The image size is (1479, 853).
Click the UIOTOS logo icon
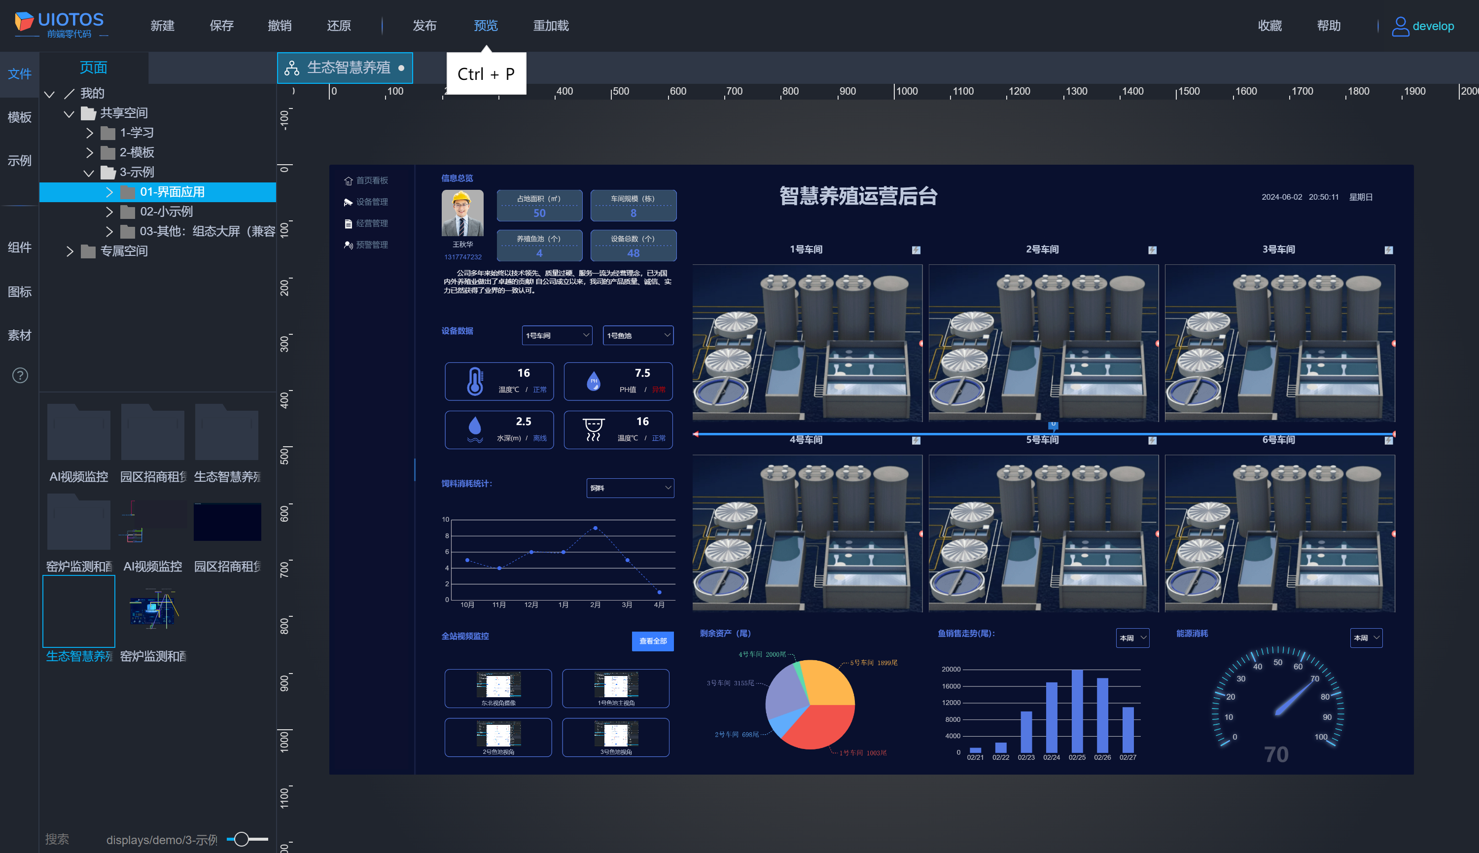click(x=24, y=22)
